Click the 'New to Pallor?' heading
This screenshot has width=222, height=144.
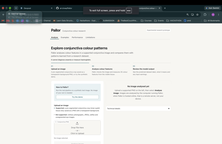tap(62, 87)
